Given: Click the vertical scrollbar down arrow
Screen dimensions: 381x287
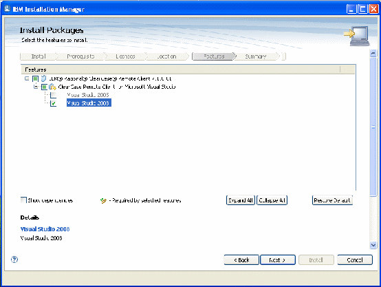Looking at the screenshot, I should click(x=373, y=245).
